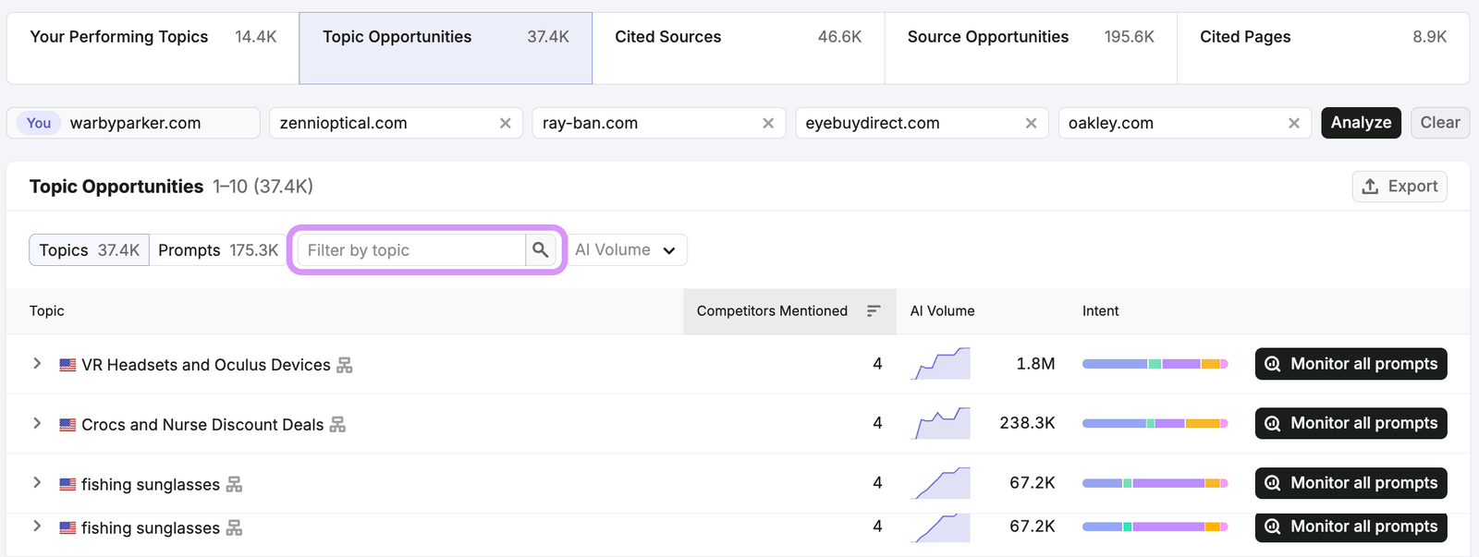This screenshot has height=557, width=1479.
Task: Click hierarchy icon beside VR Headsets topic
Action: (345, 365)
